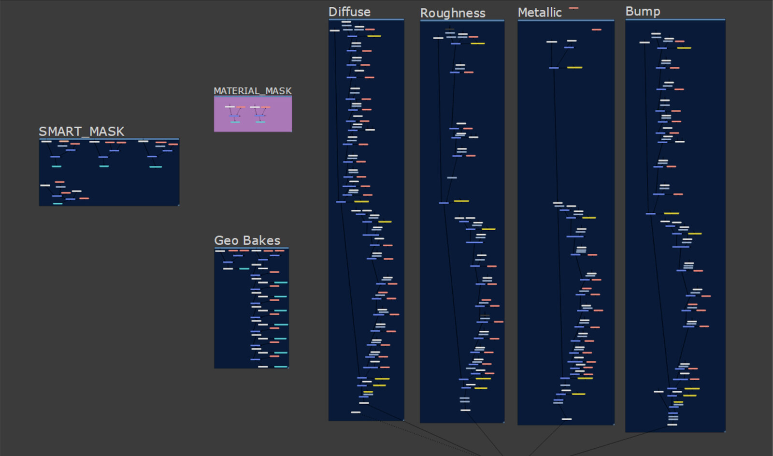Select the isolated white node left-bottom of Bump

click(658, 392)
